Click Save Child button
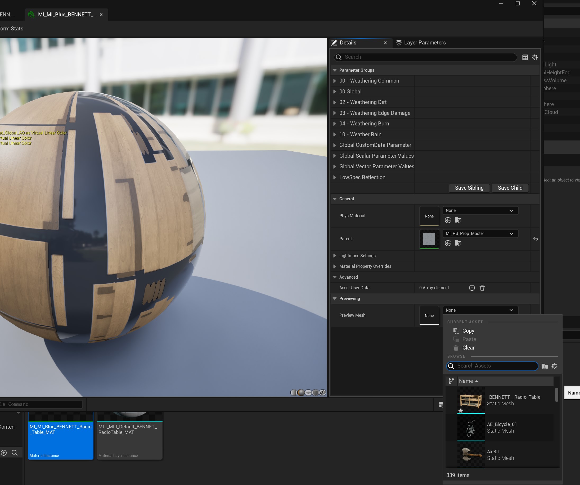 (510, 188)
